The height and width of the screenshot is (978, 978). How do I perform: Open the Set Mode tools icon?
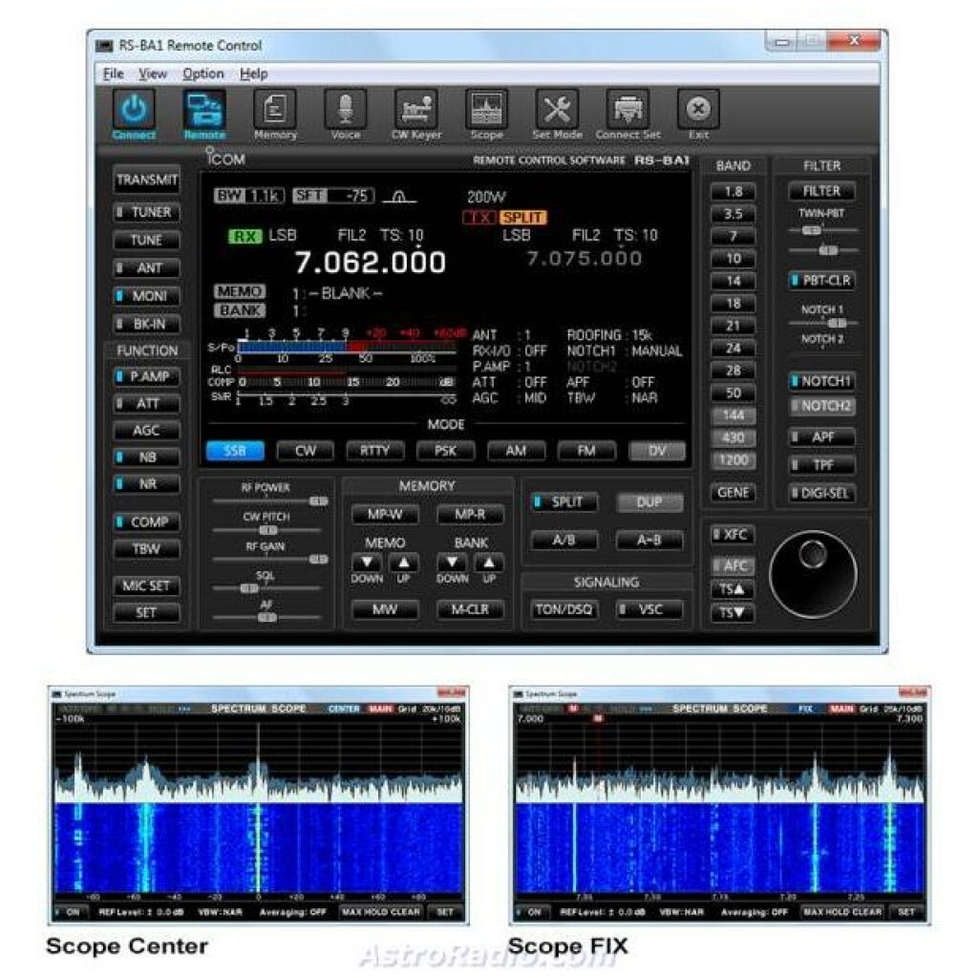[x=557, y=110]
